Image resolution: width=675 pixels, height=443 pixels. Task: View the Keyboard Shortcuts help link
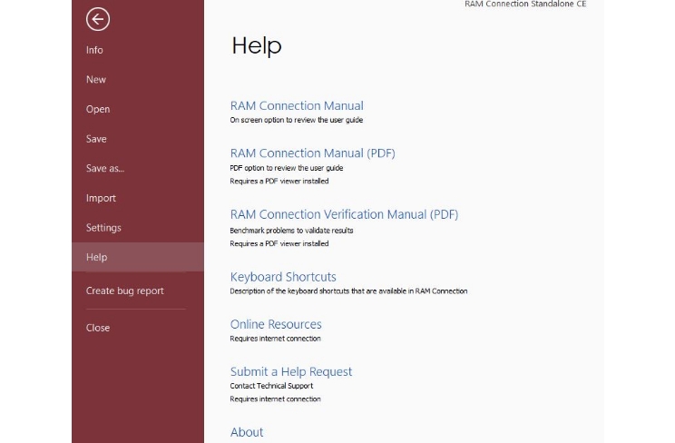pyautogui.click(x=283, y=277)
